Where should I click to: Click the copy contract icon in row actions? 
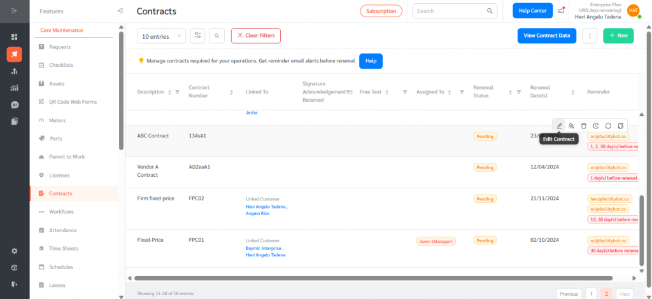[620, 126]
